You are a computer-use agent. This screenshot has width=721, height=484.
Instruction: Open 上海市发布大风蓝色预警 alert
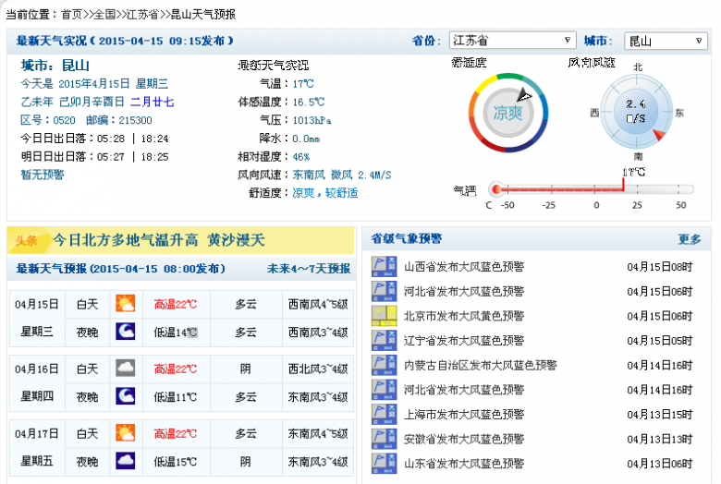(x=464, y=415)
